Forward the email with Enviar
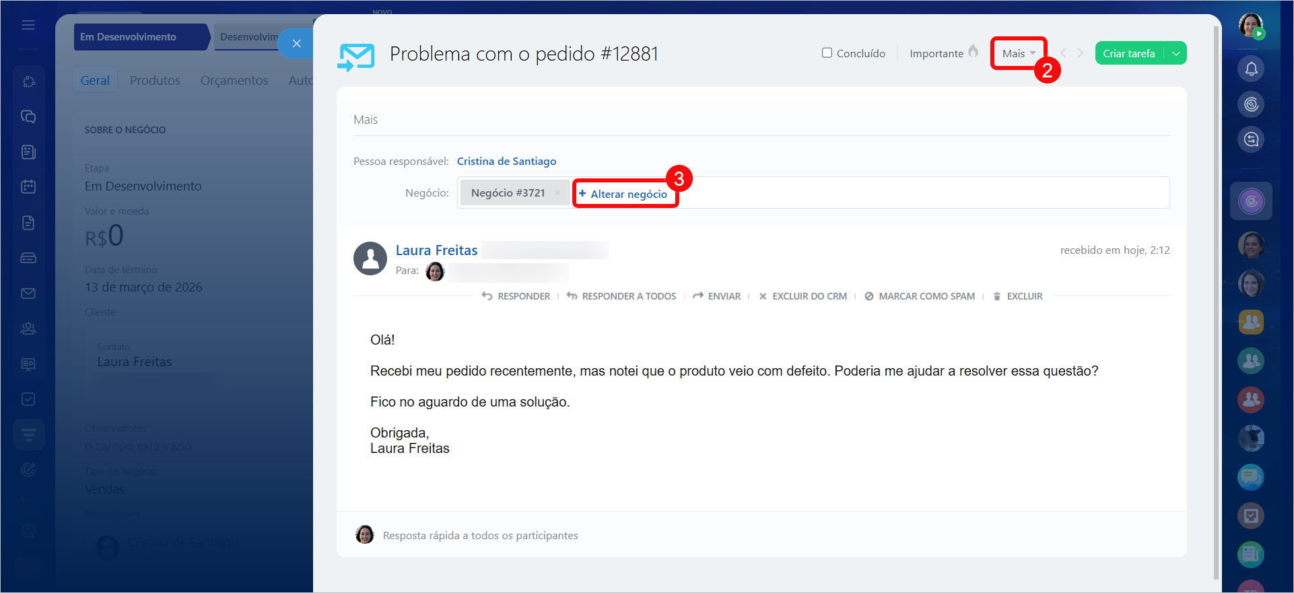This screenshot has height=593, width=1294. (x=717, y=296)
